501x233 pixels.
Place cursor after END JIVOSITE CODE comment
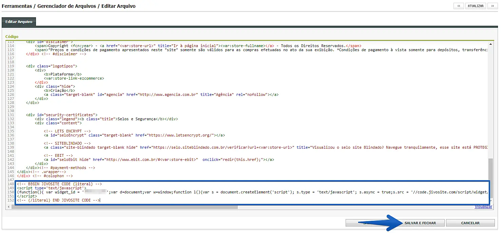(100, 200)
